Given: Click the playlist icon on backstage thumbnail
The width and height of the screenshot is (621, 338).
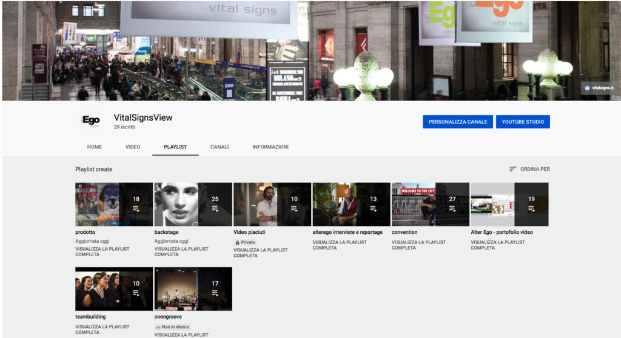Looking at the screenshot, I should coord(215,208).
